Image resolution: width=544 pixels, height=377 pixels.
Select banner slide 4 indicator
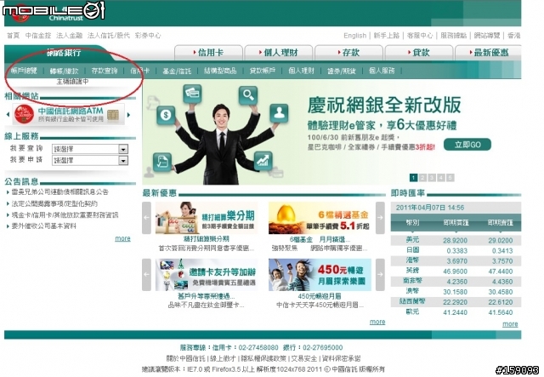(441, 178)
